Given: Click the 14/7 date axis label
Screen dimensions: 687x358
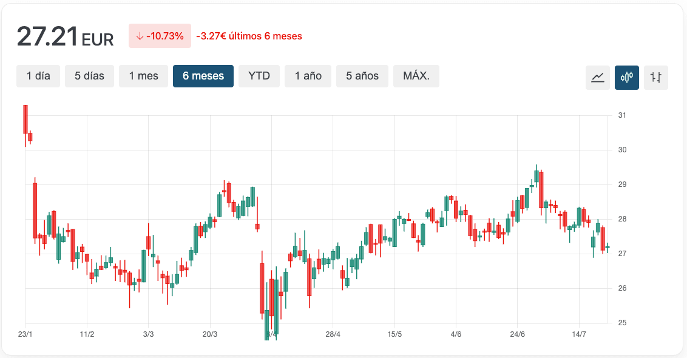Looking at the screenshot, I should pos(579,334).
